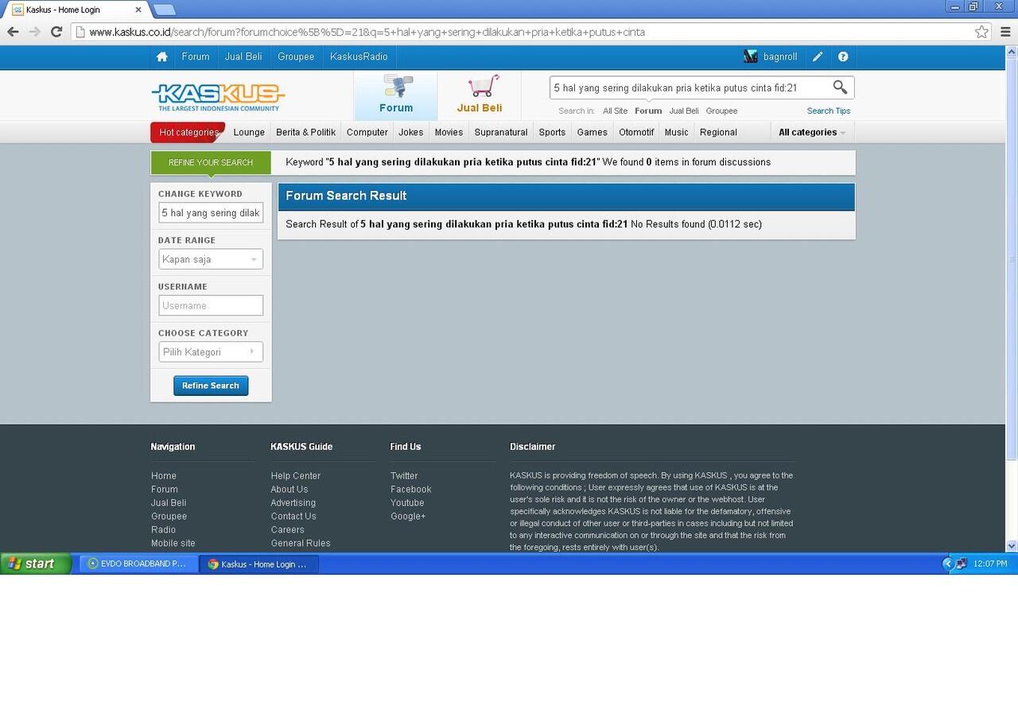The image size is (1018, 702).
Task: Click the main search text field
Action: coord(690,87)
